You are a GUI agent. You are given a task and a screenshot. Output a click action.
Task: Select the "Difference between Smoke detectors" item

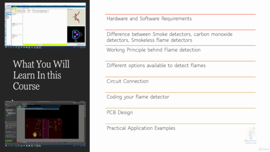(170, 37)
